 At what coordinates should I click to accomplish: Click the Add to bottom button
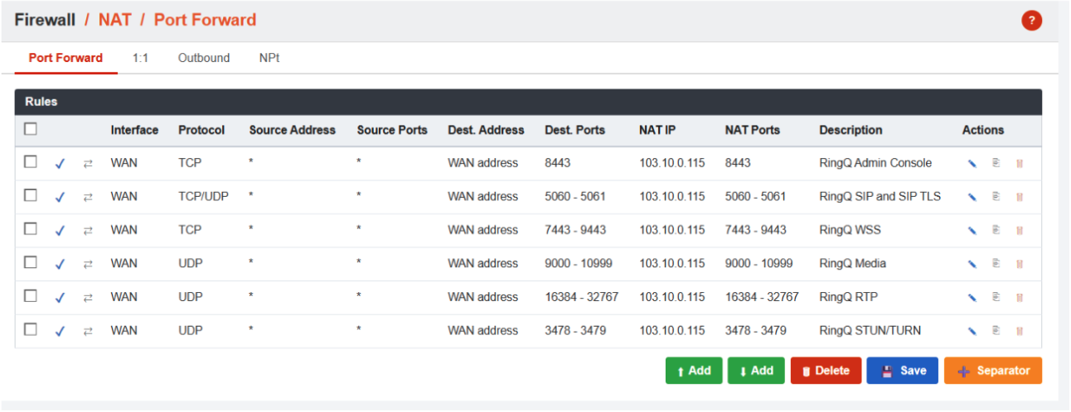click(x=756, y=371)
